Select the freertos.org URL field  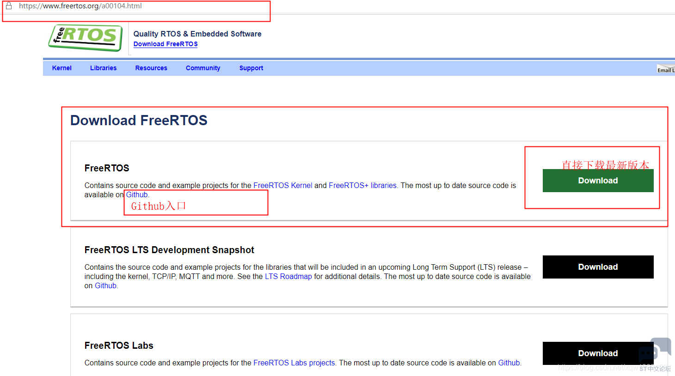(x=80, y=6)
